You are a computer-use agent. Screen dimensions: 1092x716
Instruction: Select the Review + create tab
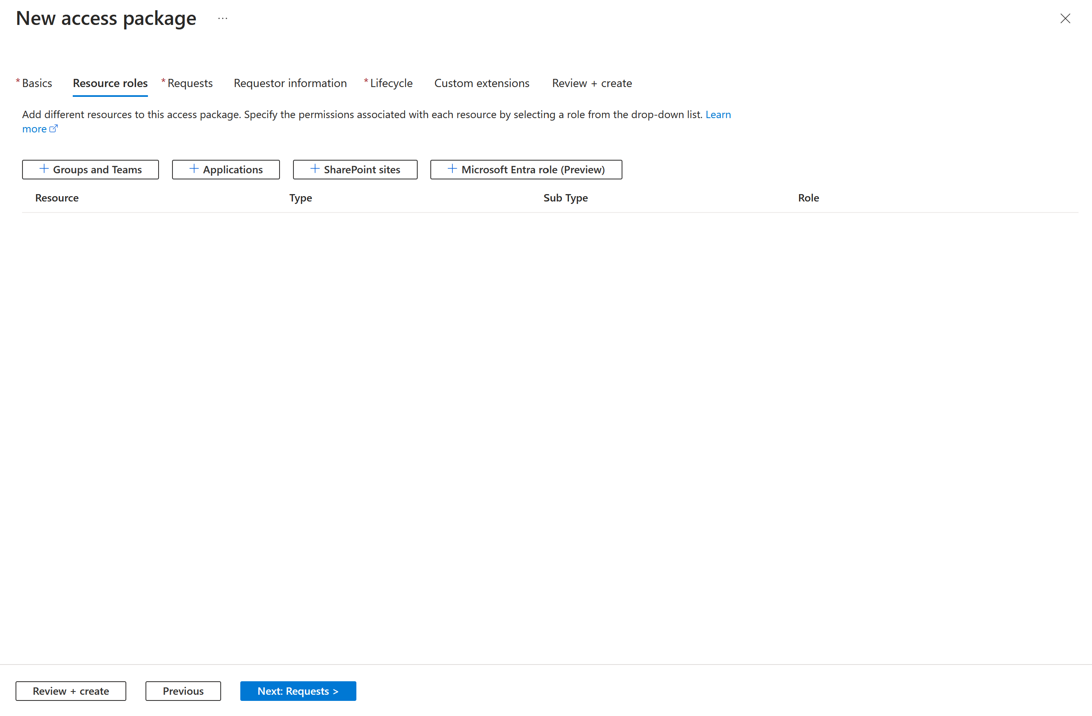coord(591,83)
